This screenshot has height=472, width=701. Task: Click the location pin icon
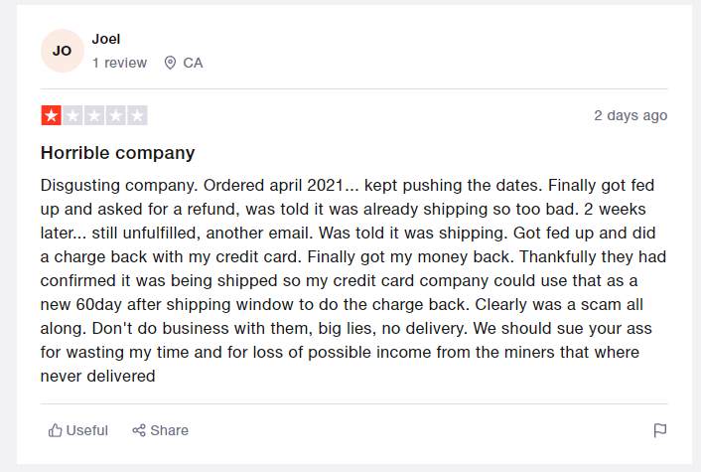[x=170, y=63]
